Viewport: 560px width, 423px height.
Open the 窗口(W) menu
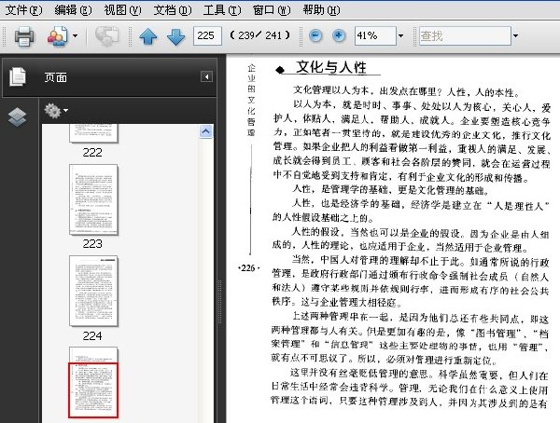pos(271,10)
